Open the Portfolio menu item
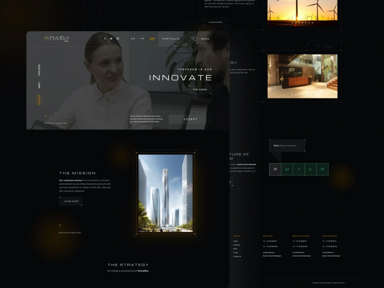This screenshot has height=288, width=384. coord(171,39)
